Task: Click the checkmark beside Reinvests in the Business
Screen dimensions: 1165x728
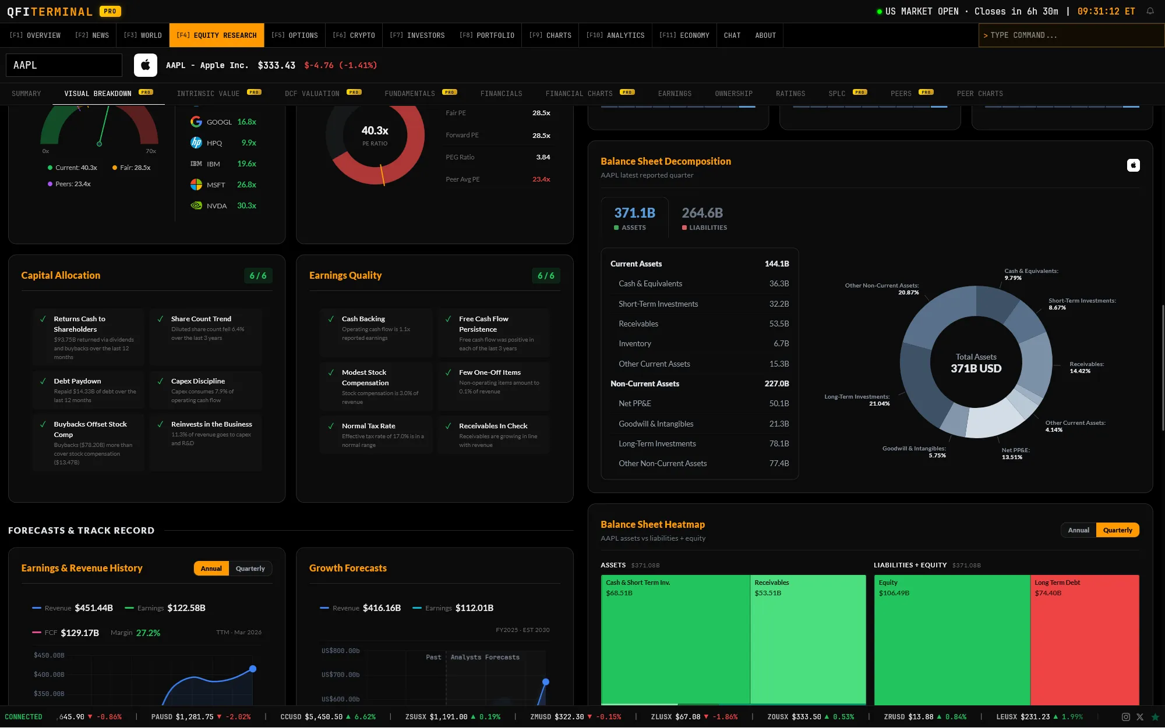Action: (x=160, y=424)
